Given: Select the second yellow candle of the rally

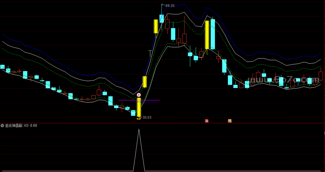Looking at the screenshot, I should pyautogui.click(x=144, y=82).
